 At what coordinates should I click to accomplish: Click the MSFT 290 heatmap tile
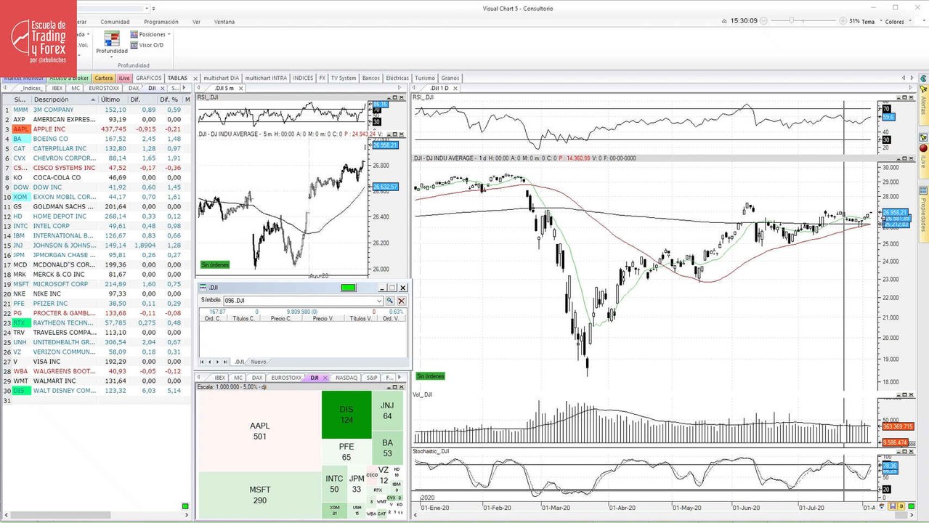coord(259,495)
